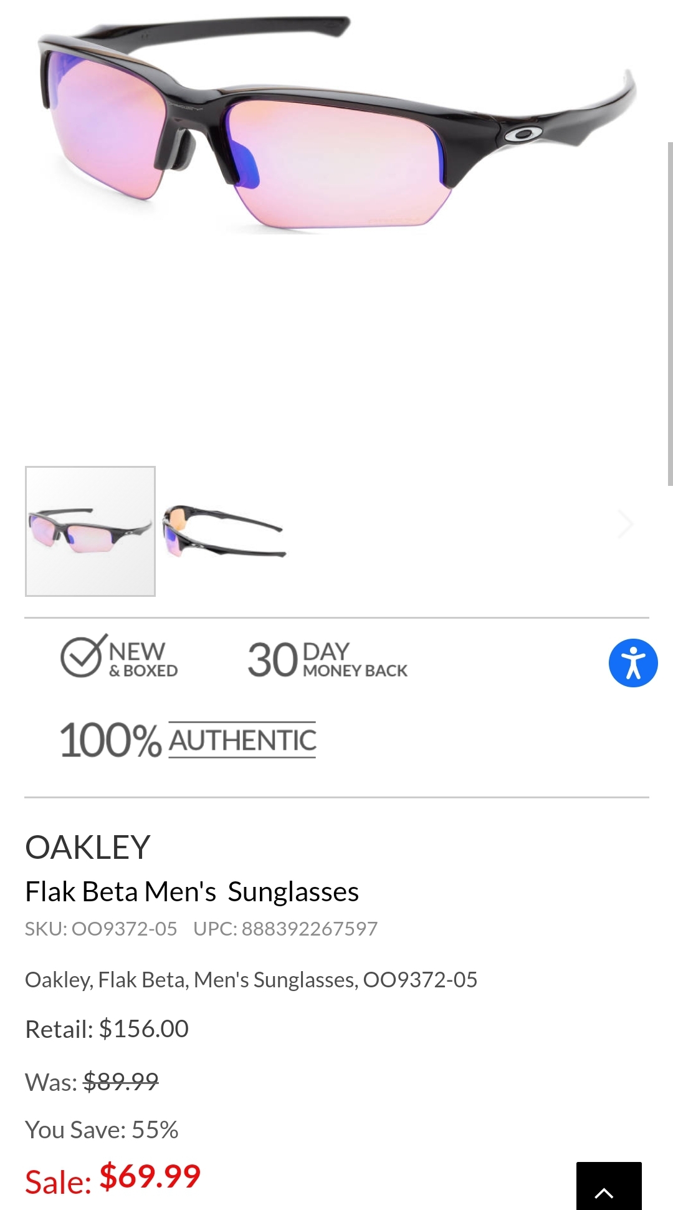
Task: Click the New & Boxed checkmark badge
Action: pyautogui.click(x=120, y=657)
